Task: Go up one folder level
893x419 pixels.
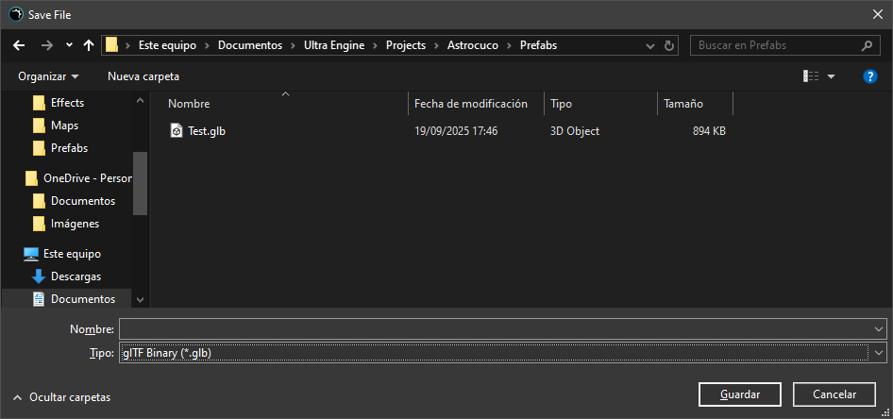Action: coord(89,45)
